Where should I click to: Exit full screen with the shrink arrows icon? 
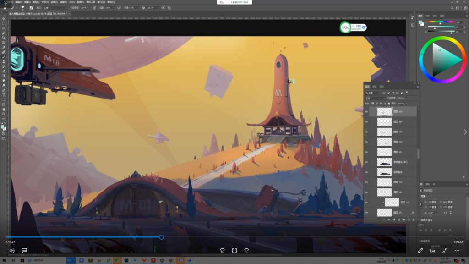(445, 251)
